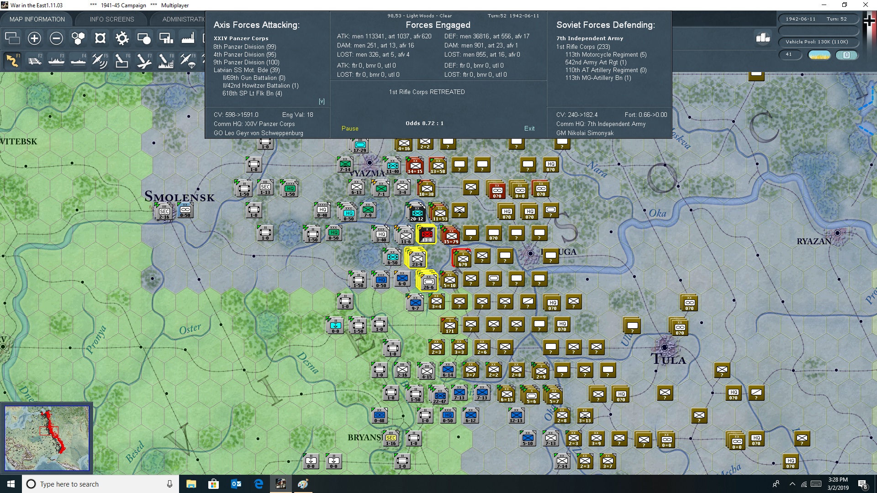Toggle the F7 bomb airfield mode
Image resolution: width=877 pixels, height=493 pixels.
click(x=143, y=60)
